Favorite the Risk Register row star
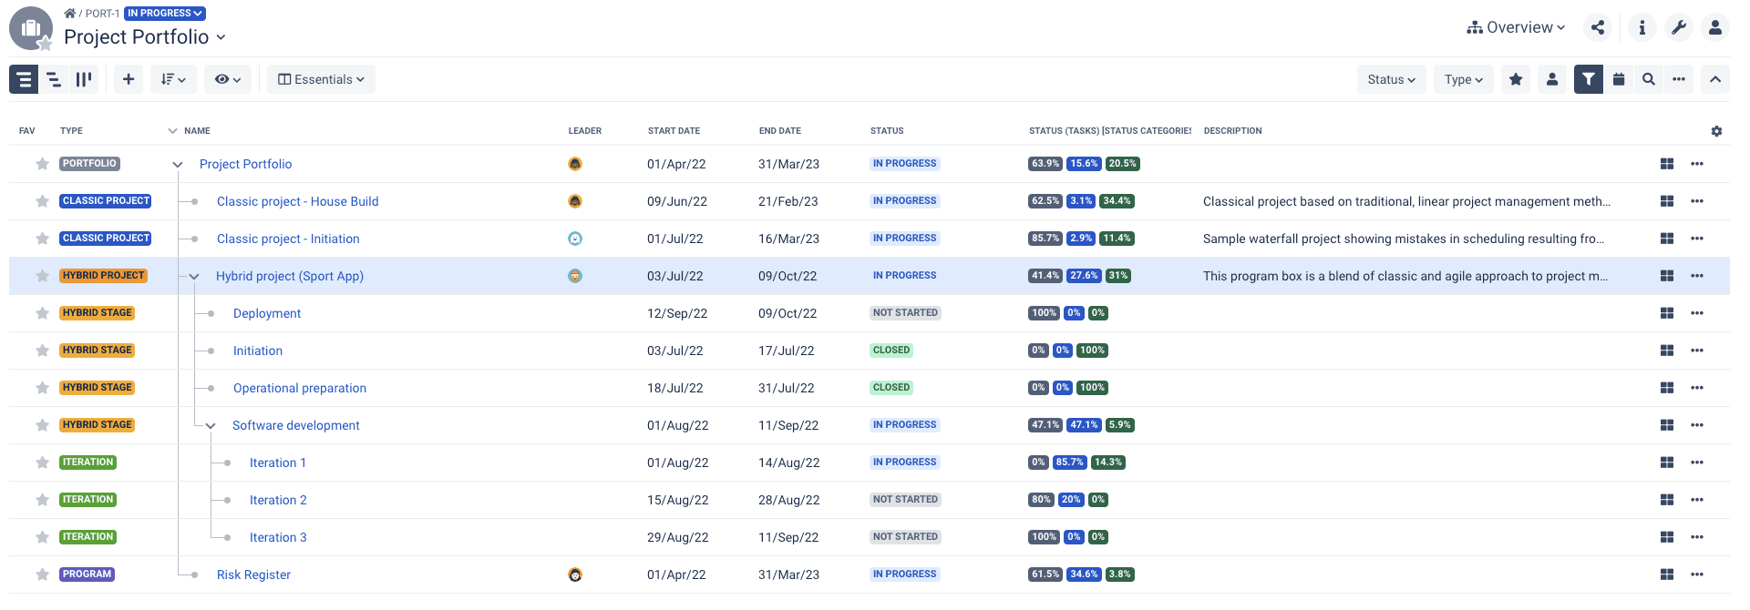The height and width of the screenshot is (610, 1750). click(42, 574)
